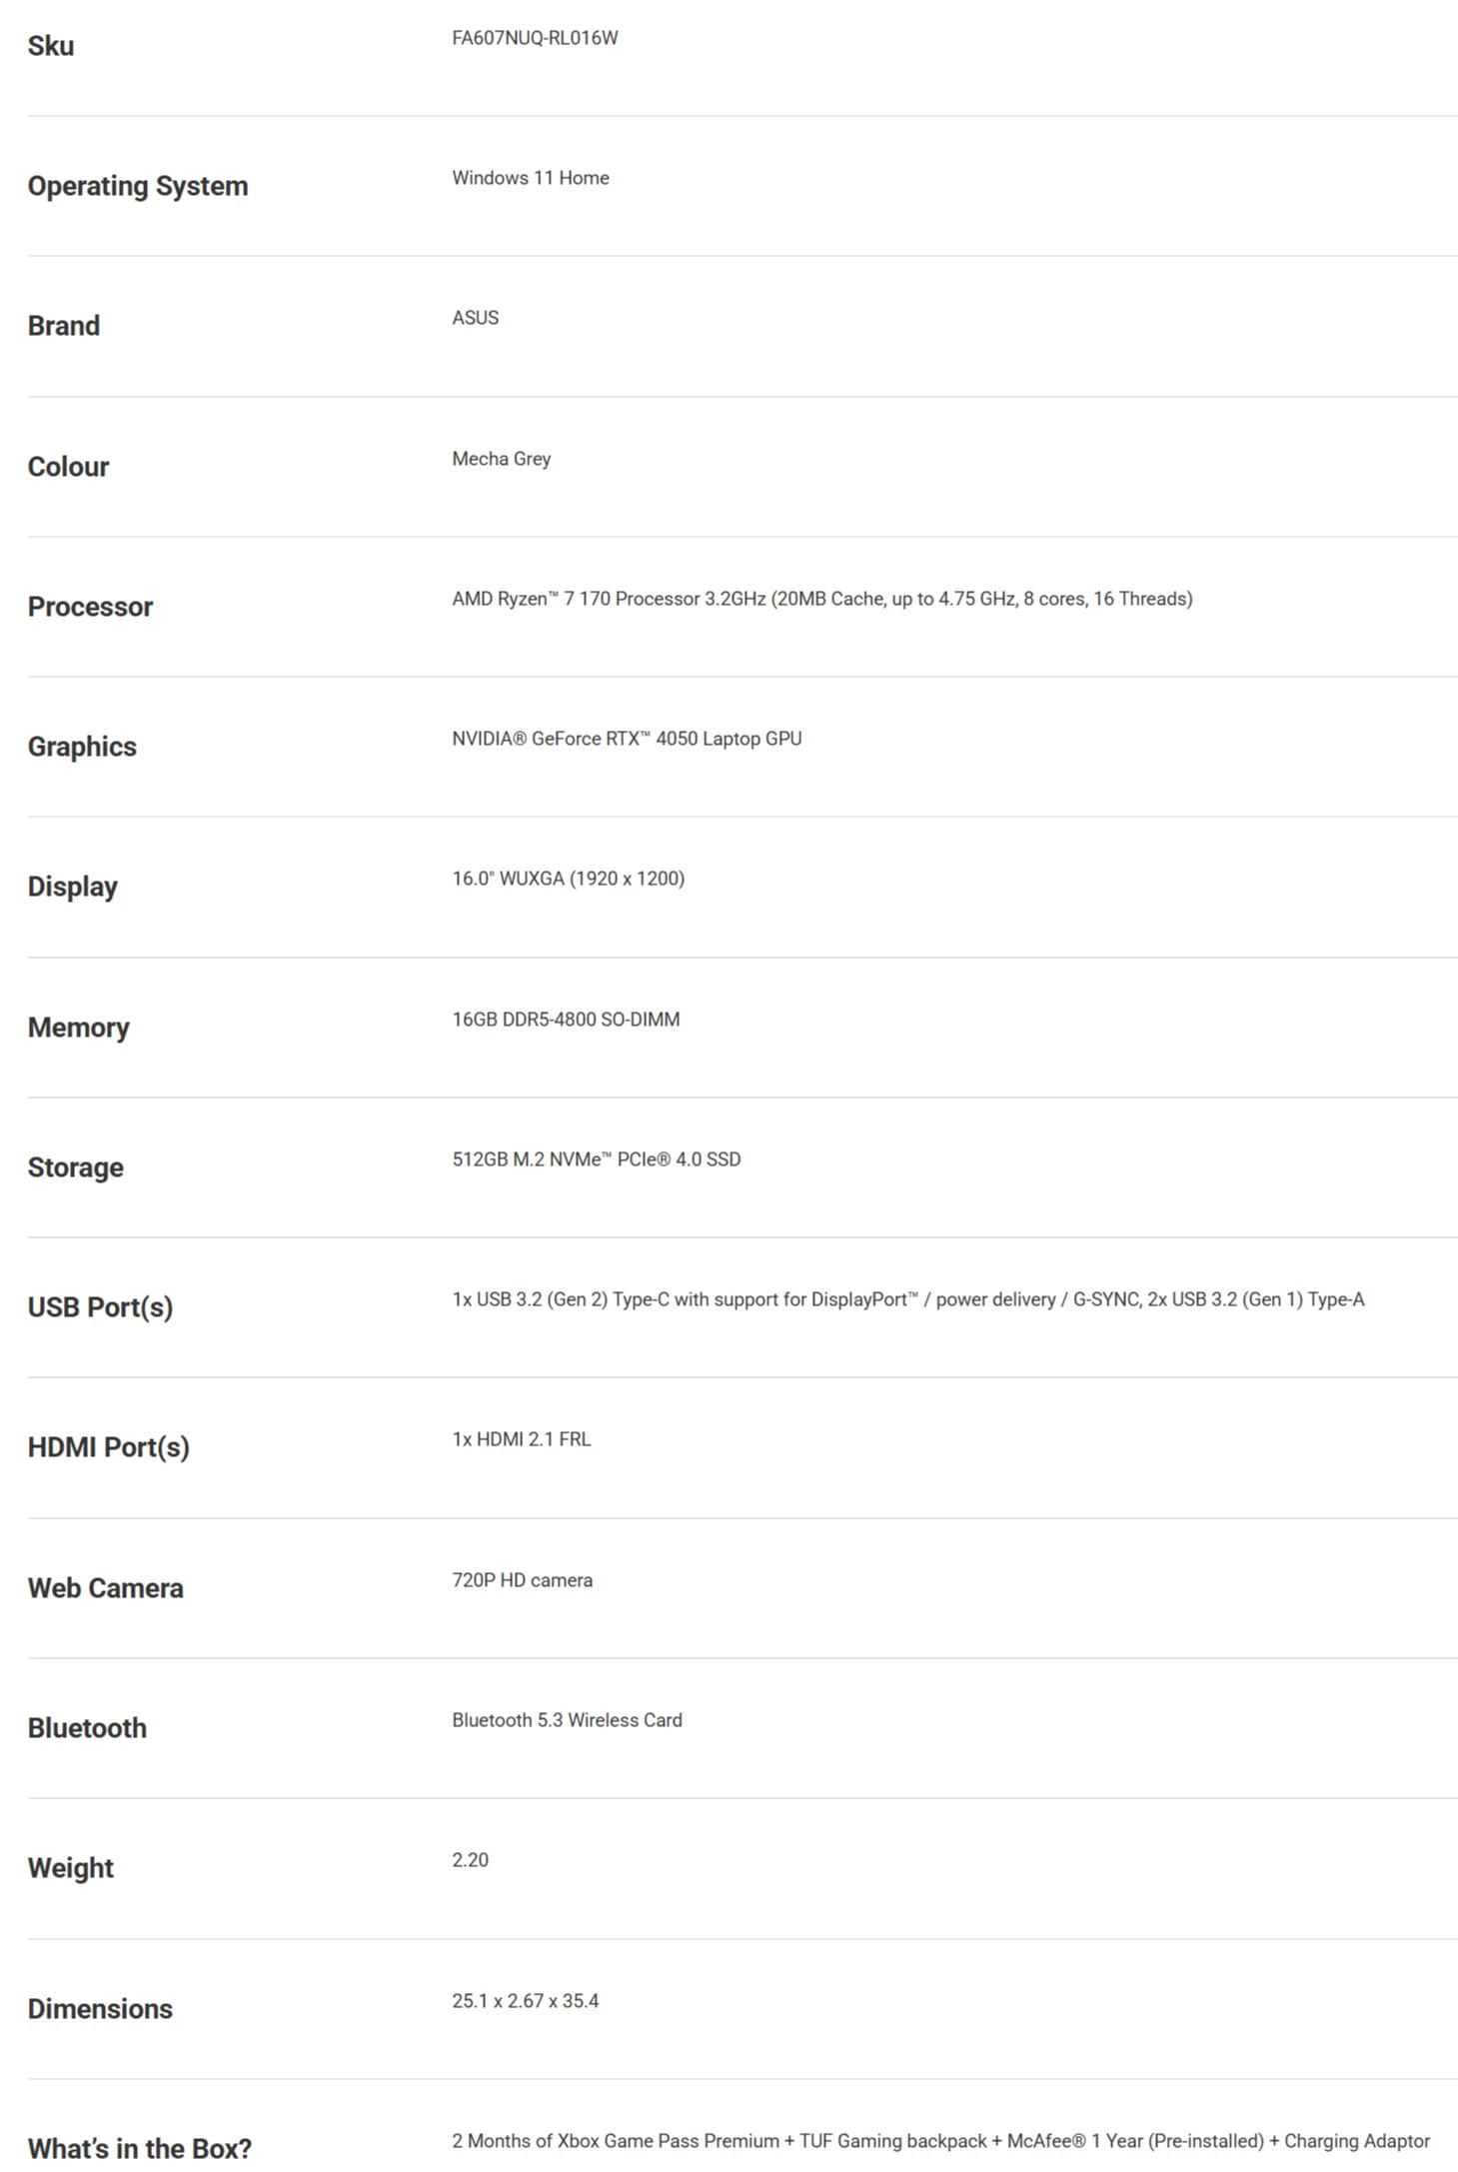Click the 512GB M.2 NVMe storage value
1458x2172 pixels.
click(x=597, y=1159)
